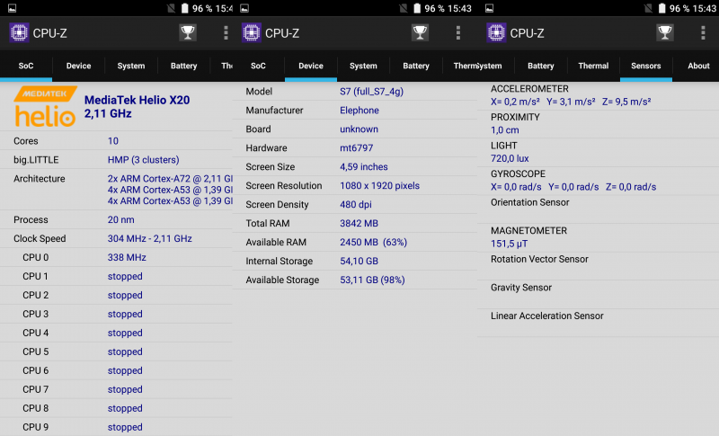Viewport: 719px width, 436px height.
Task: Switch to Battery tab in the middle panel
Action: 416,66
